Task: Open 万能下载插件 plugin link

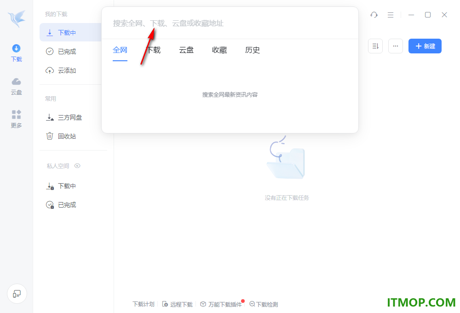Action: coord(221,304)
